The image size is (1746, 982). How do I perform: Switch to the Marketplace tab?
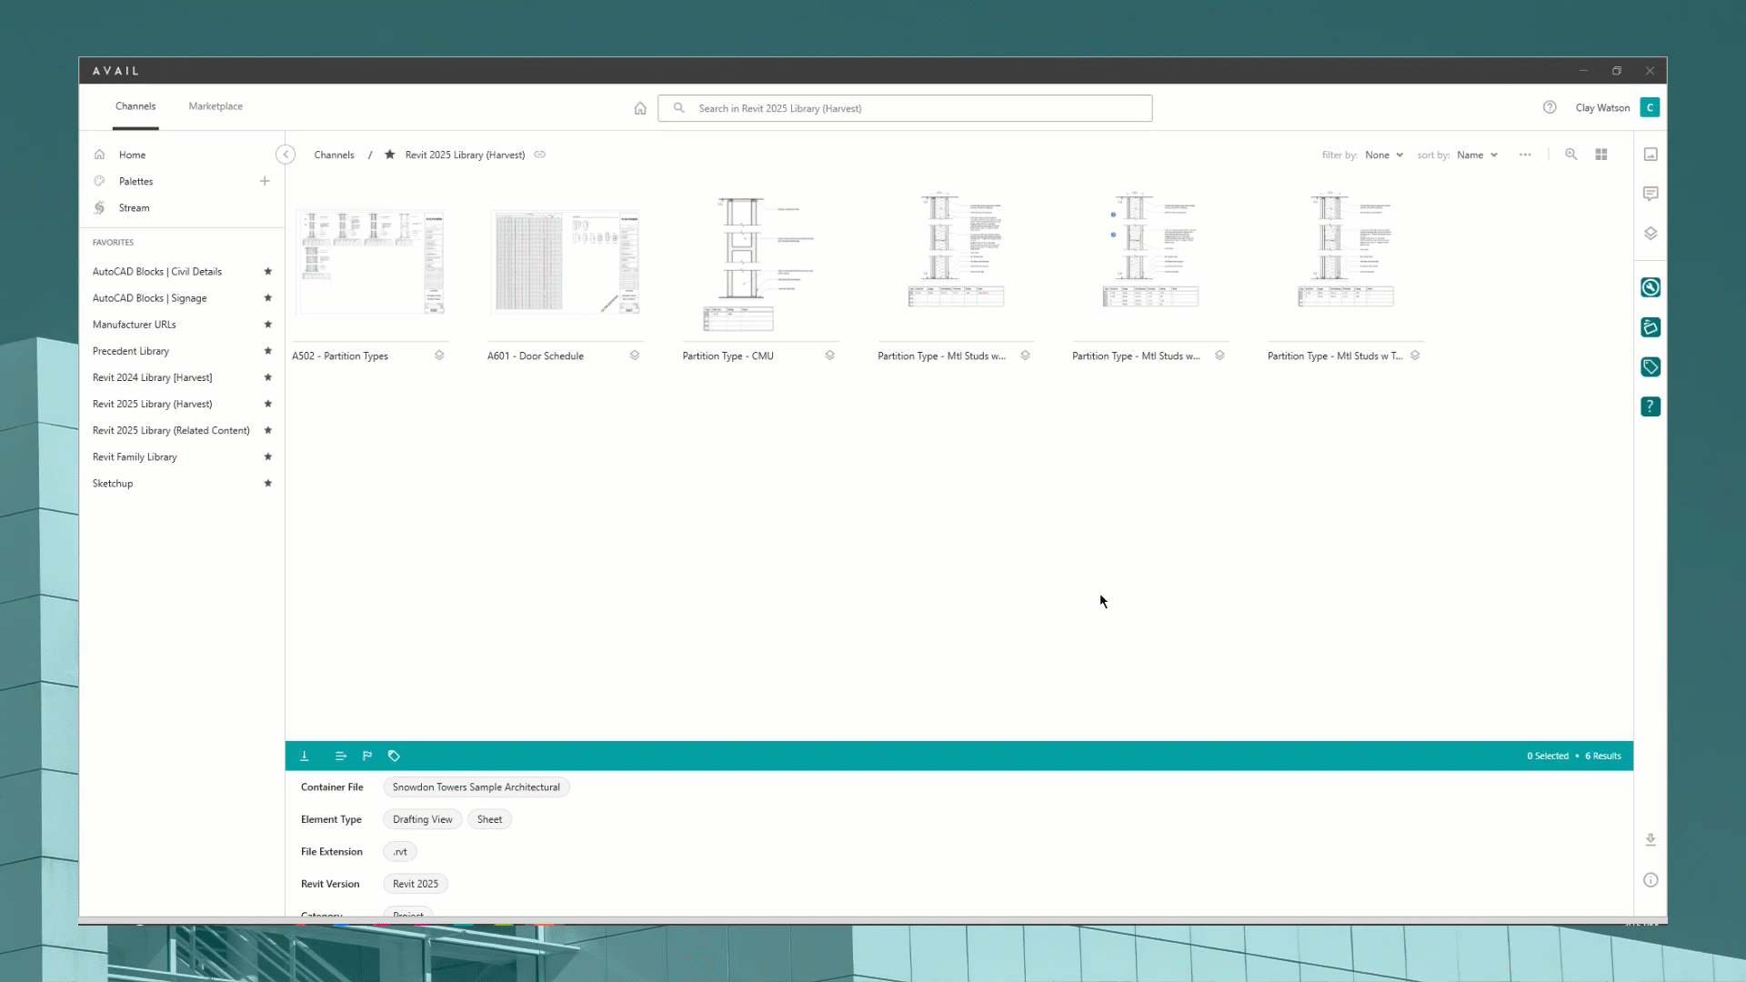coord(215,106)
